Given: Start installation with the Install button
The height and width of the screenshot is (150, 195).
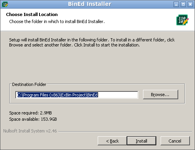Looking at the screenshot, I should coord(141,141).
